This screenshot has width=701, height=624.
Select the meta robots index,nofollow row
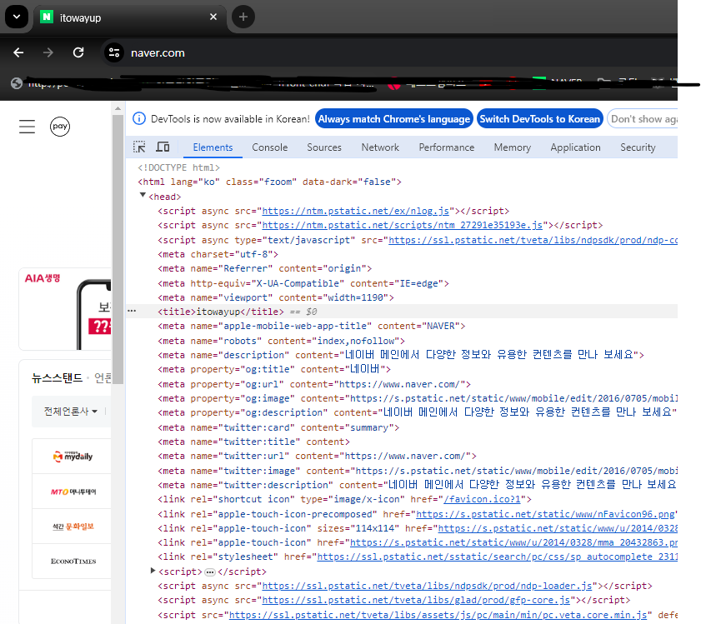click(281, 341)
